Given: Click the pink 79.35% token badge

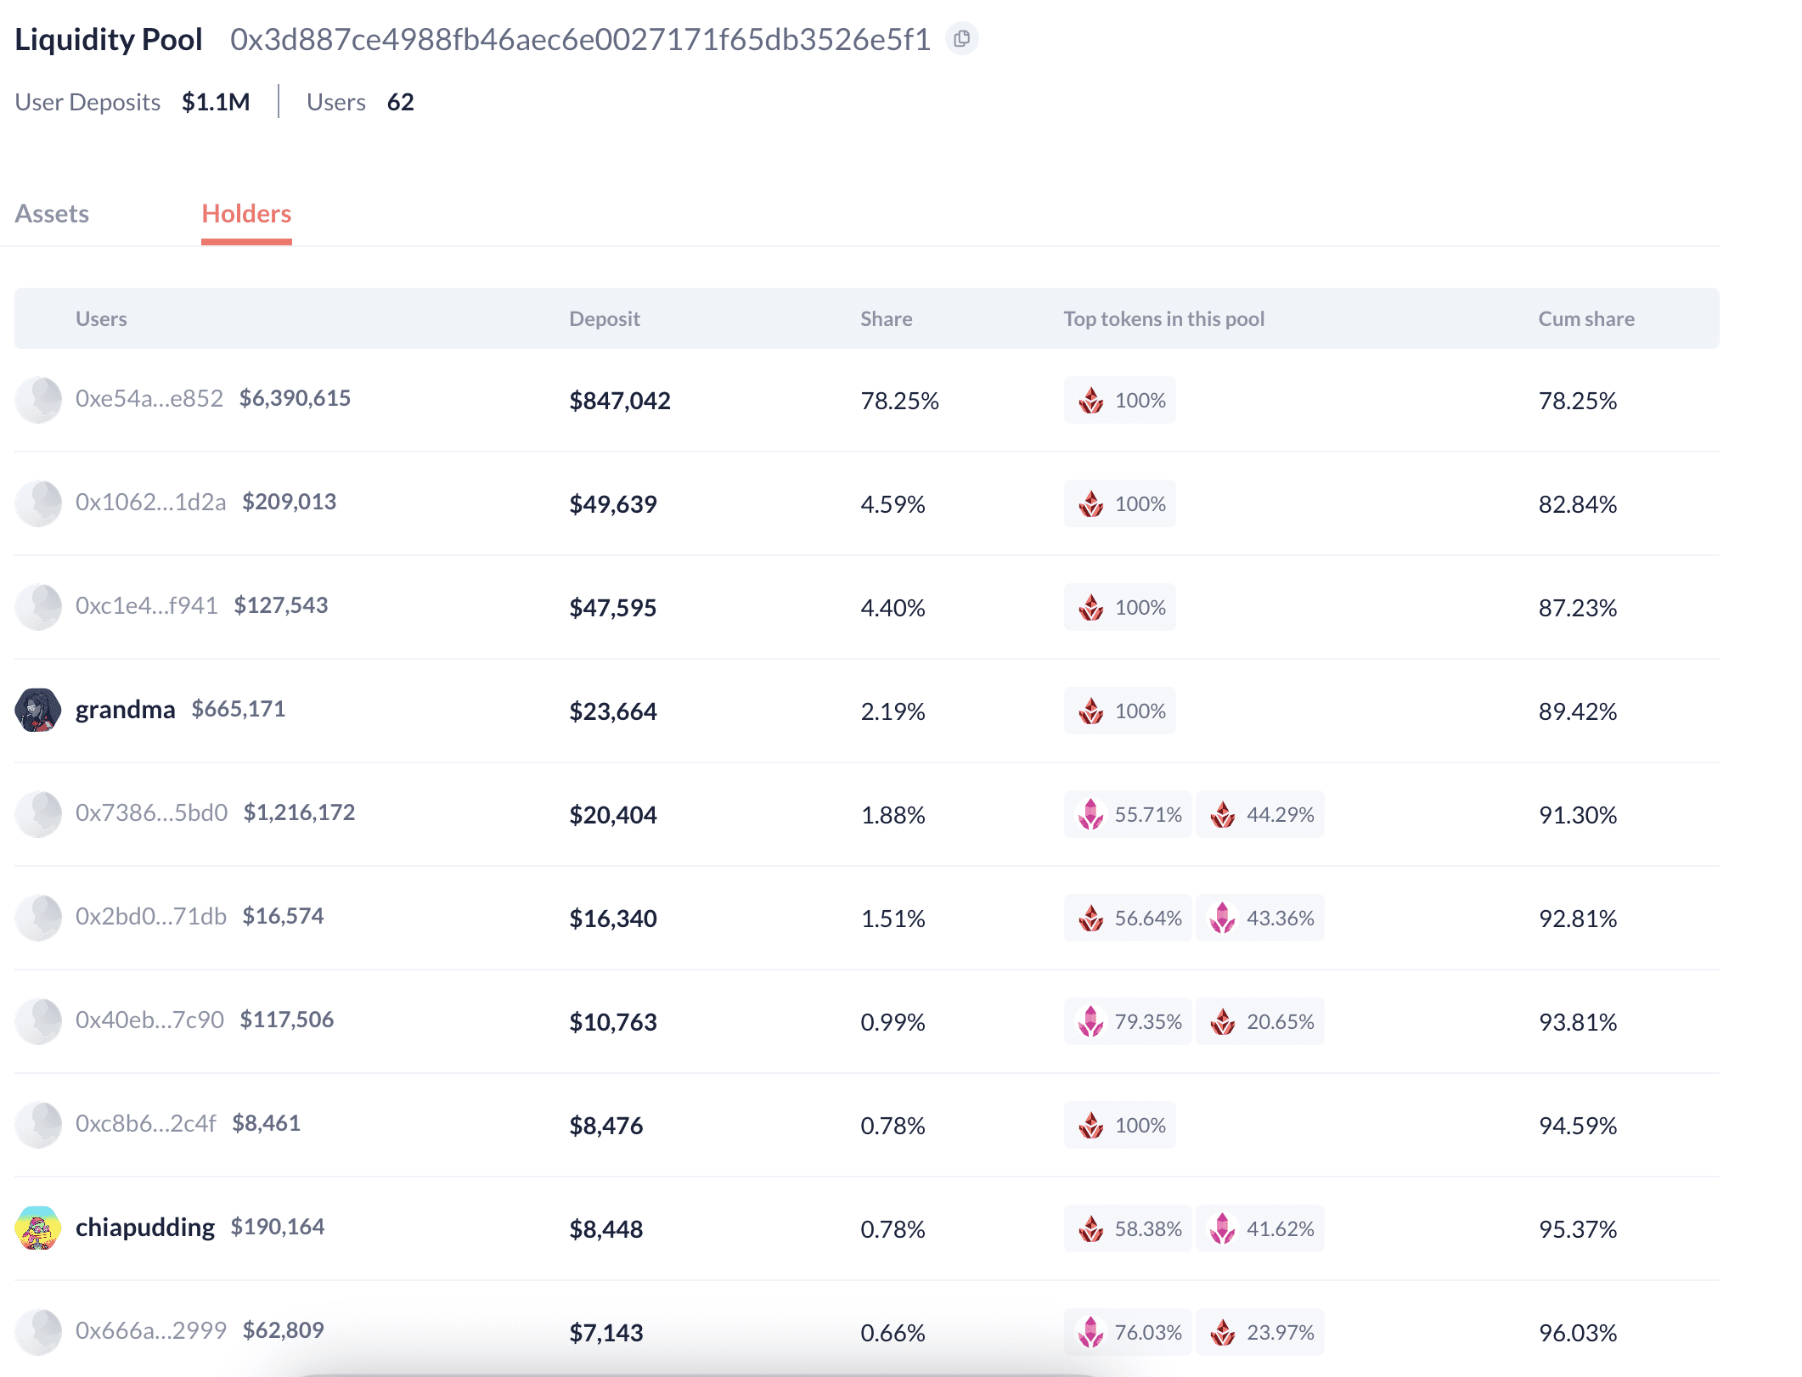Looking at the screenshot, I should tap(1128, 1021).
